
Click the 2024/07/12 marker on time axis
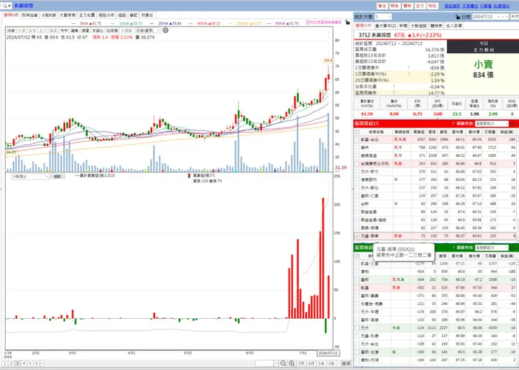328,353
